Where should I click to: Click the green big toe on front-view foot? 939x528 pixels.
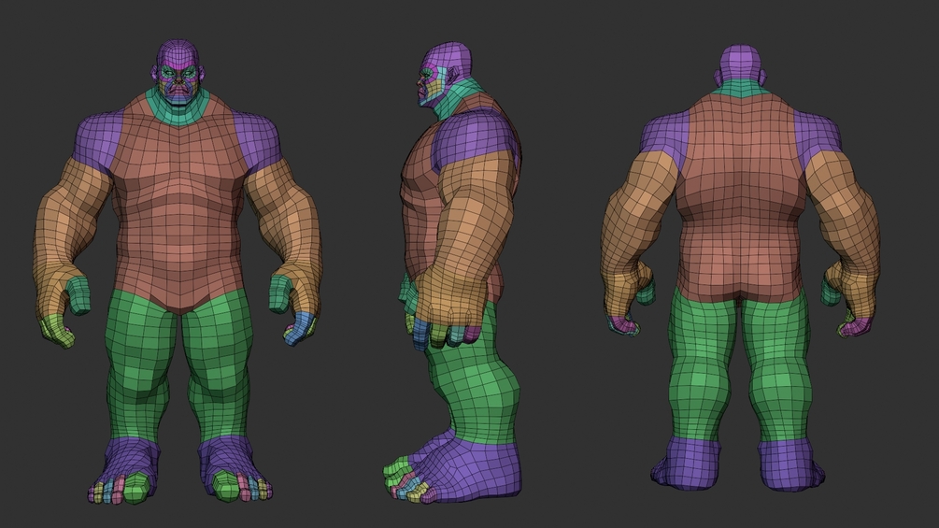click(137, 487)
